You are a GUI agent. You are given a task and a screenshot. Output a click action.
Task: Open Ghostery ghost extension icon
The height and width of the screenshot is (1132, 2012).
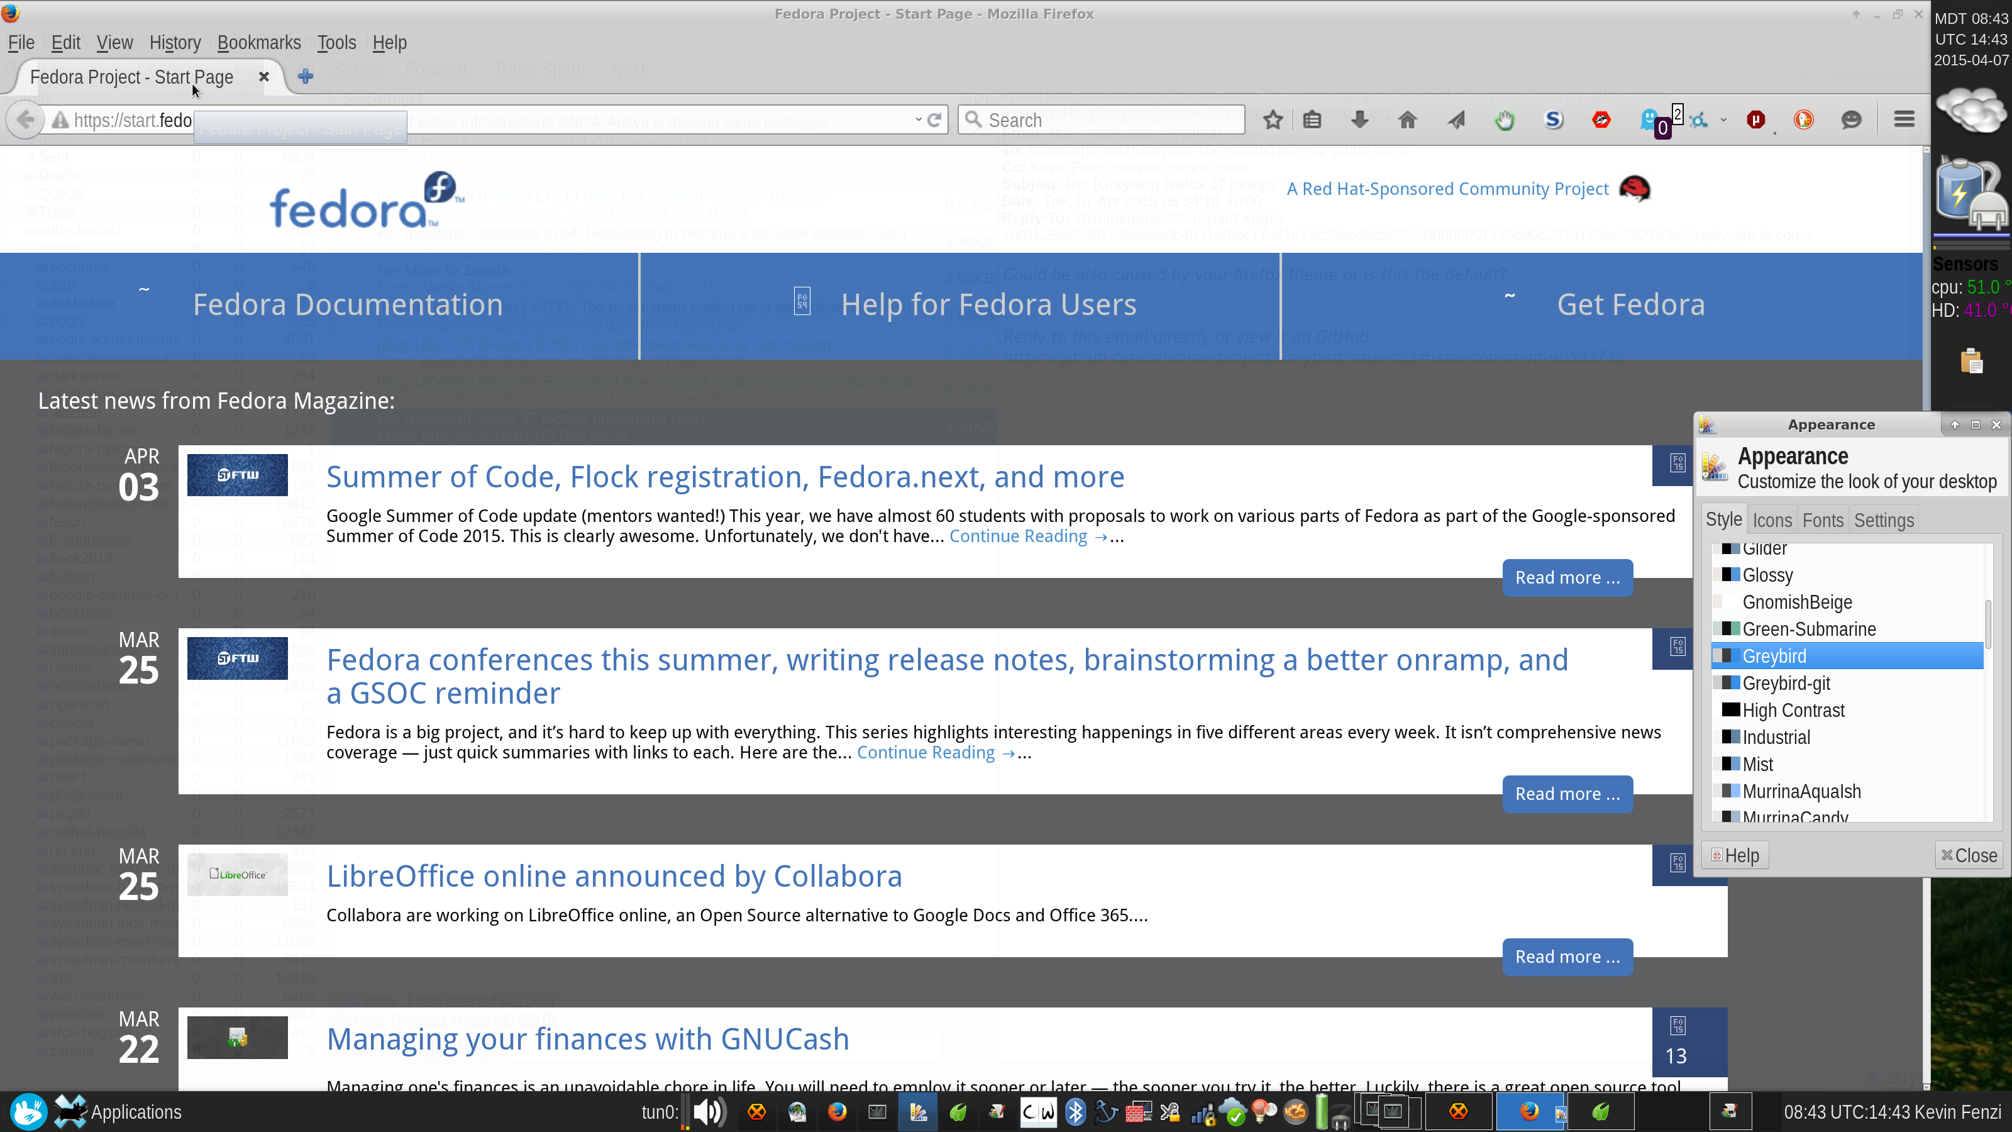coord(1650,119)
